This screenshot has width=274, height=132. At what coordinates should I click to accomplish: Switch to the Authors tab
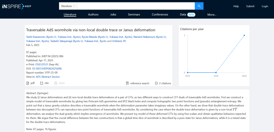[93, 14]
